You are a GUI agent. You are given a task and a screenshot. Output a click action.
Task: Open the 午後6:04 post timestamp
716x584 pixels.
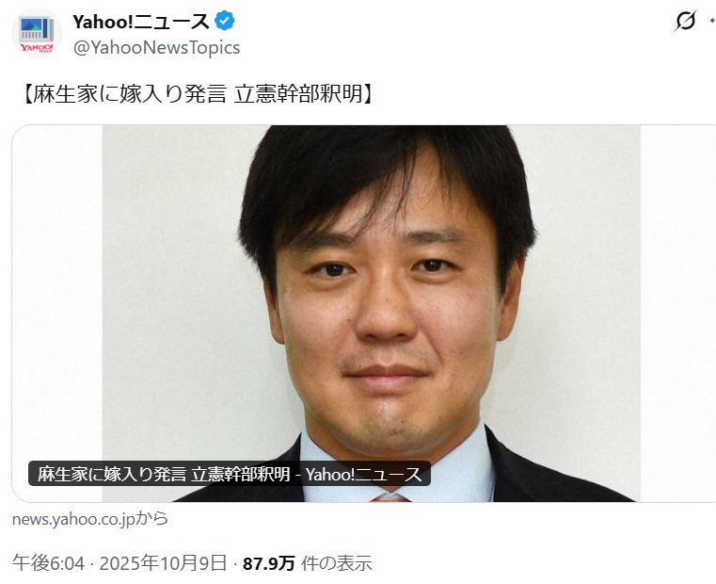pyautogui.click(x=48, y=563)
